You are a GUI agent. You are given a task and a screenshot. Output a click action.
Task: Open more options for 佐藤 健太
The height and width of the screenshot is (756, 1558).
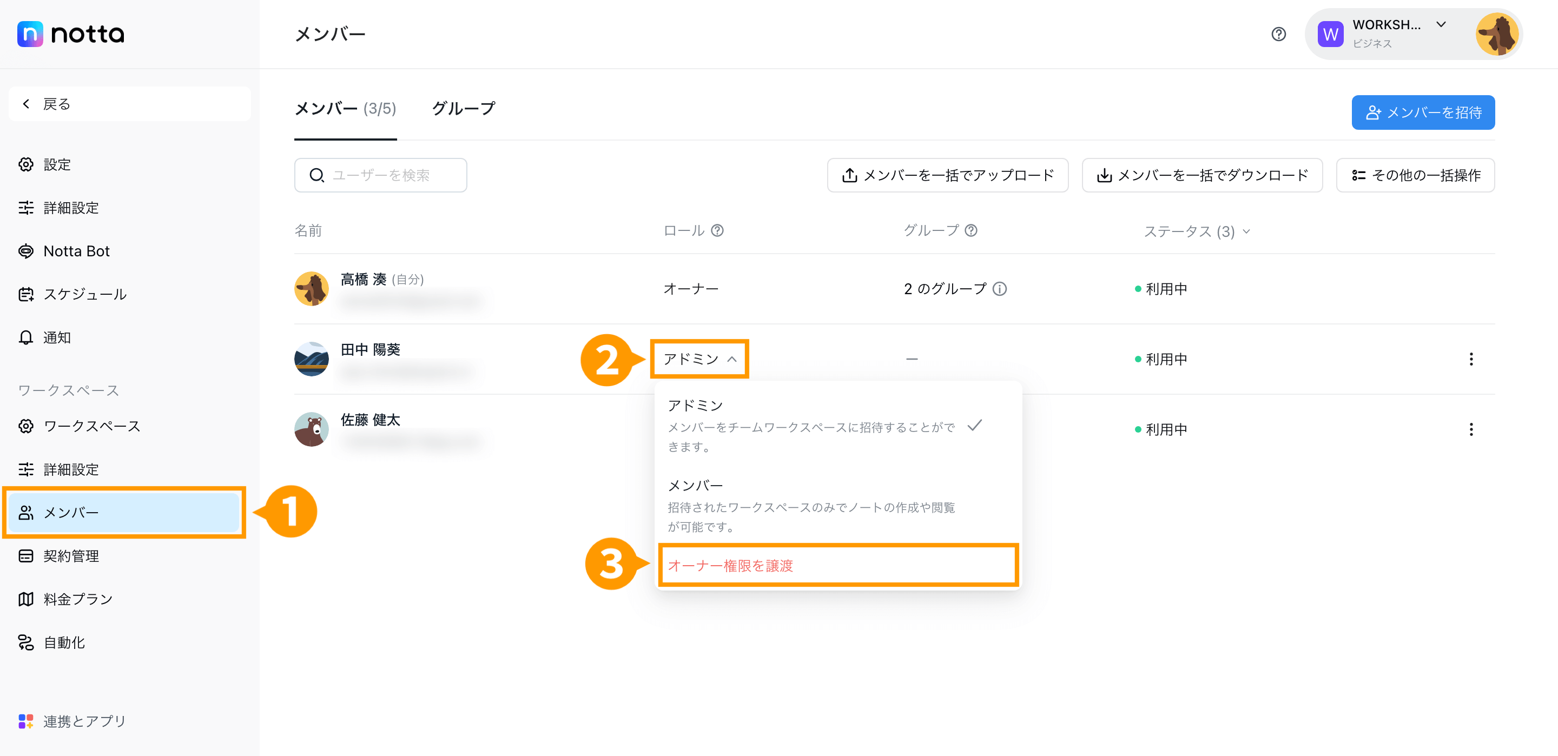(1471, 429)
